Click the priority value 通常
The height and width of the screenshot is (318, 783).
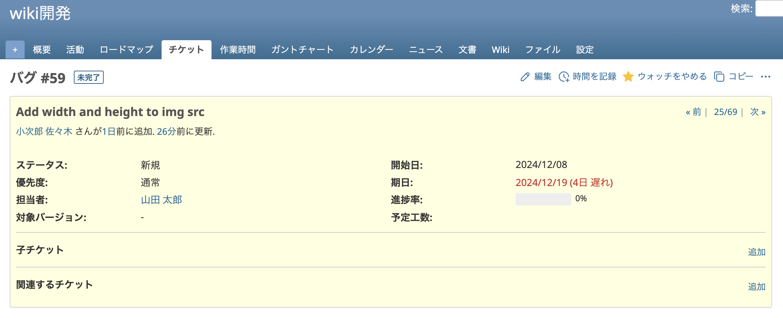tap(150, 183)
